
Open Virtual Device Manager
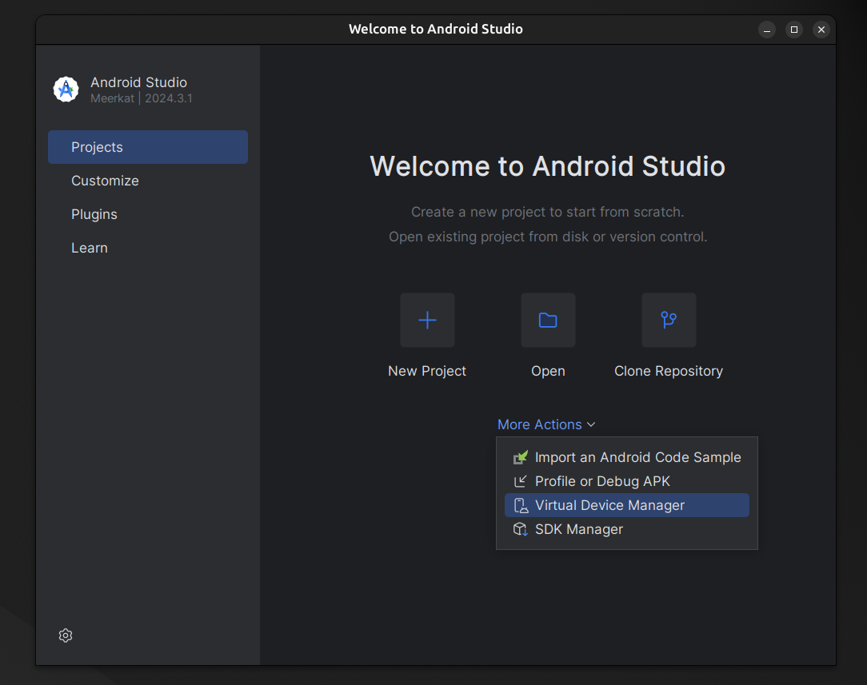[627, 505]
